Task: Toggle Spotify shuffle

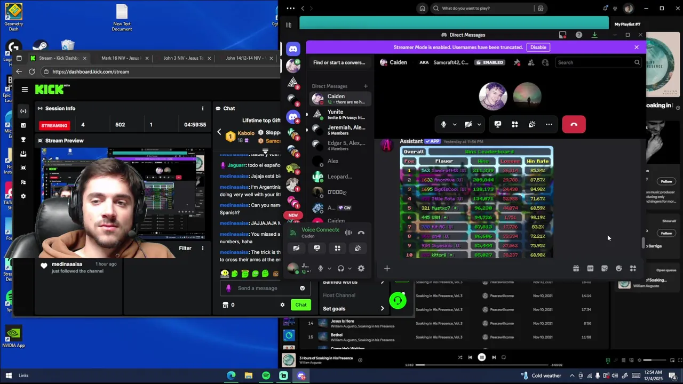Action: pos(460,357)
